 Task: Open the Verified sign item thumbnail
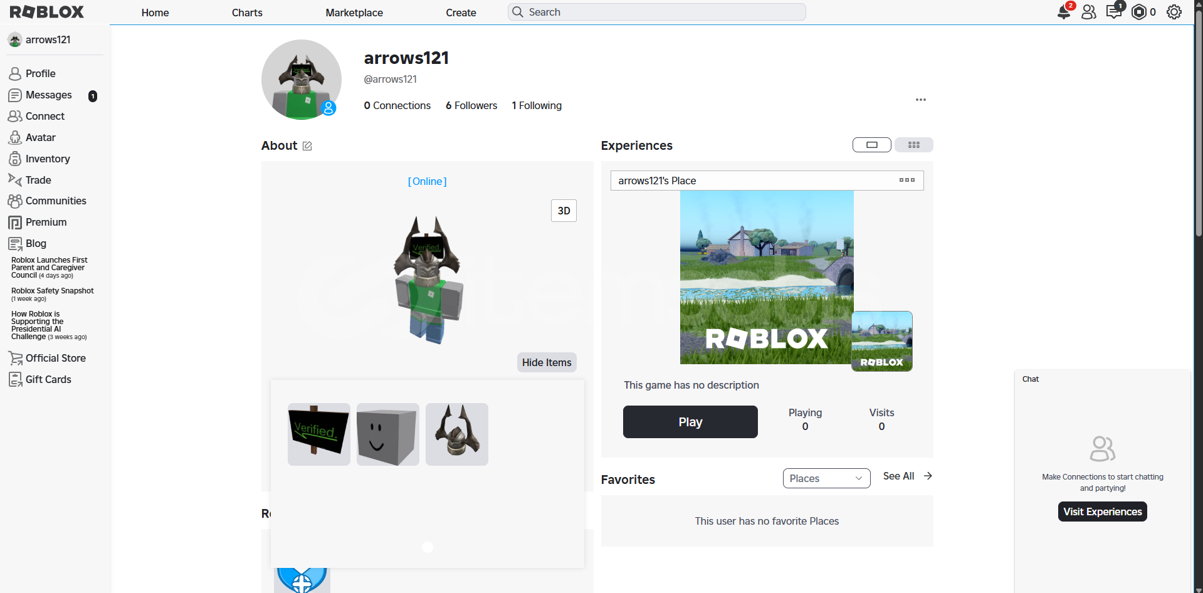tap(319, 434)
